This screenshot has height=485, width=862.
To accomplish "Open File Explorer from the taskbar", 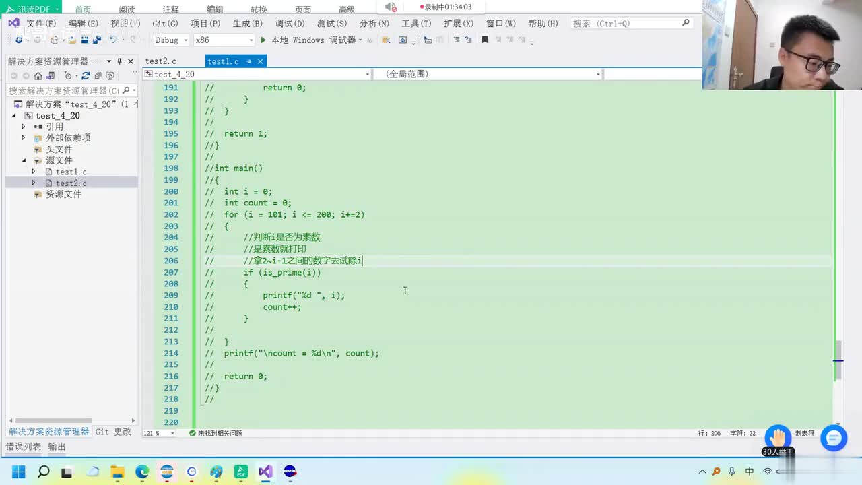I will coord(117,471).
